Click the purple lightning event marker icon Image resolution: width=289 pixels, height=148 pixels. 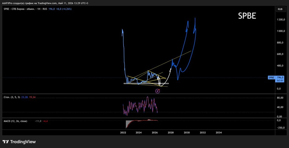click(158, 91)
